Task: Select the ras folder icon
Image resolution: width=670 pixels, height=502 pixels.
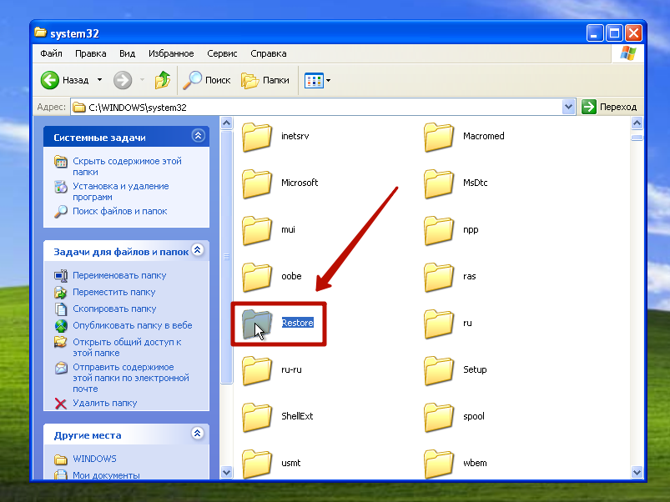Action: 439,277
